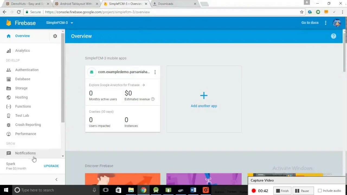
Task: Open Storage in sidebar
Action: pyautogui.click(x=21, y=88)
